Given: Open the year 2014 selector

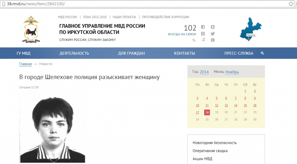Looking at the screenshot, I should tap(204, 72).
